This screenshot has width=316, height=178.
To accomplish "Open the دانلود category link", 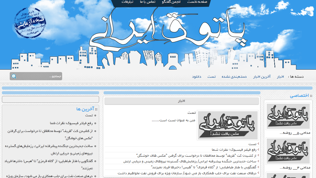I will pos(196,77).
